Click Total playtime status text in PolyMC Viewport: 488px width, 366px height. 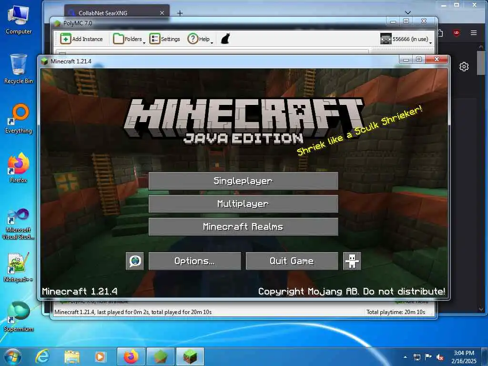point(396,312)
